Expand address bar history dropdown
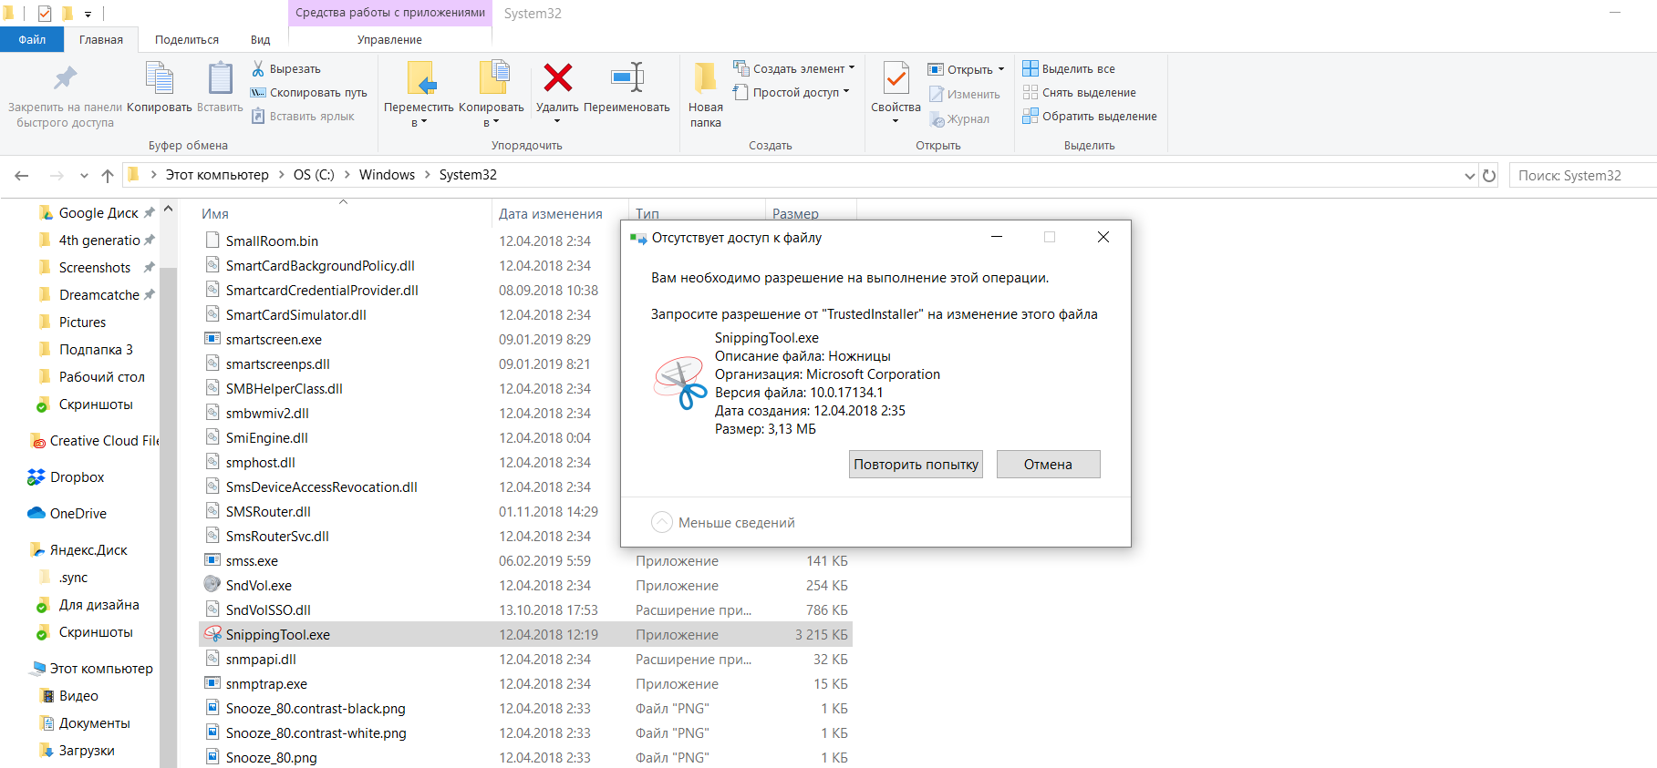The width and height of the screenshot is (1657, 768). 1469,175
